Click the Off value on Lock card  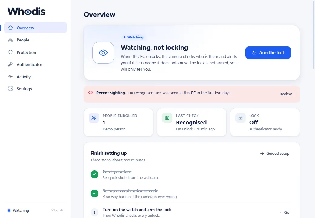point(254,122)
